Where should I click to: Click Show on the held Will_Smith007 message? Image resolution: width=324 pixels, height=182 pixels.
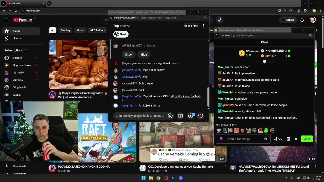point(129,55)
